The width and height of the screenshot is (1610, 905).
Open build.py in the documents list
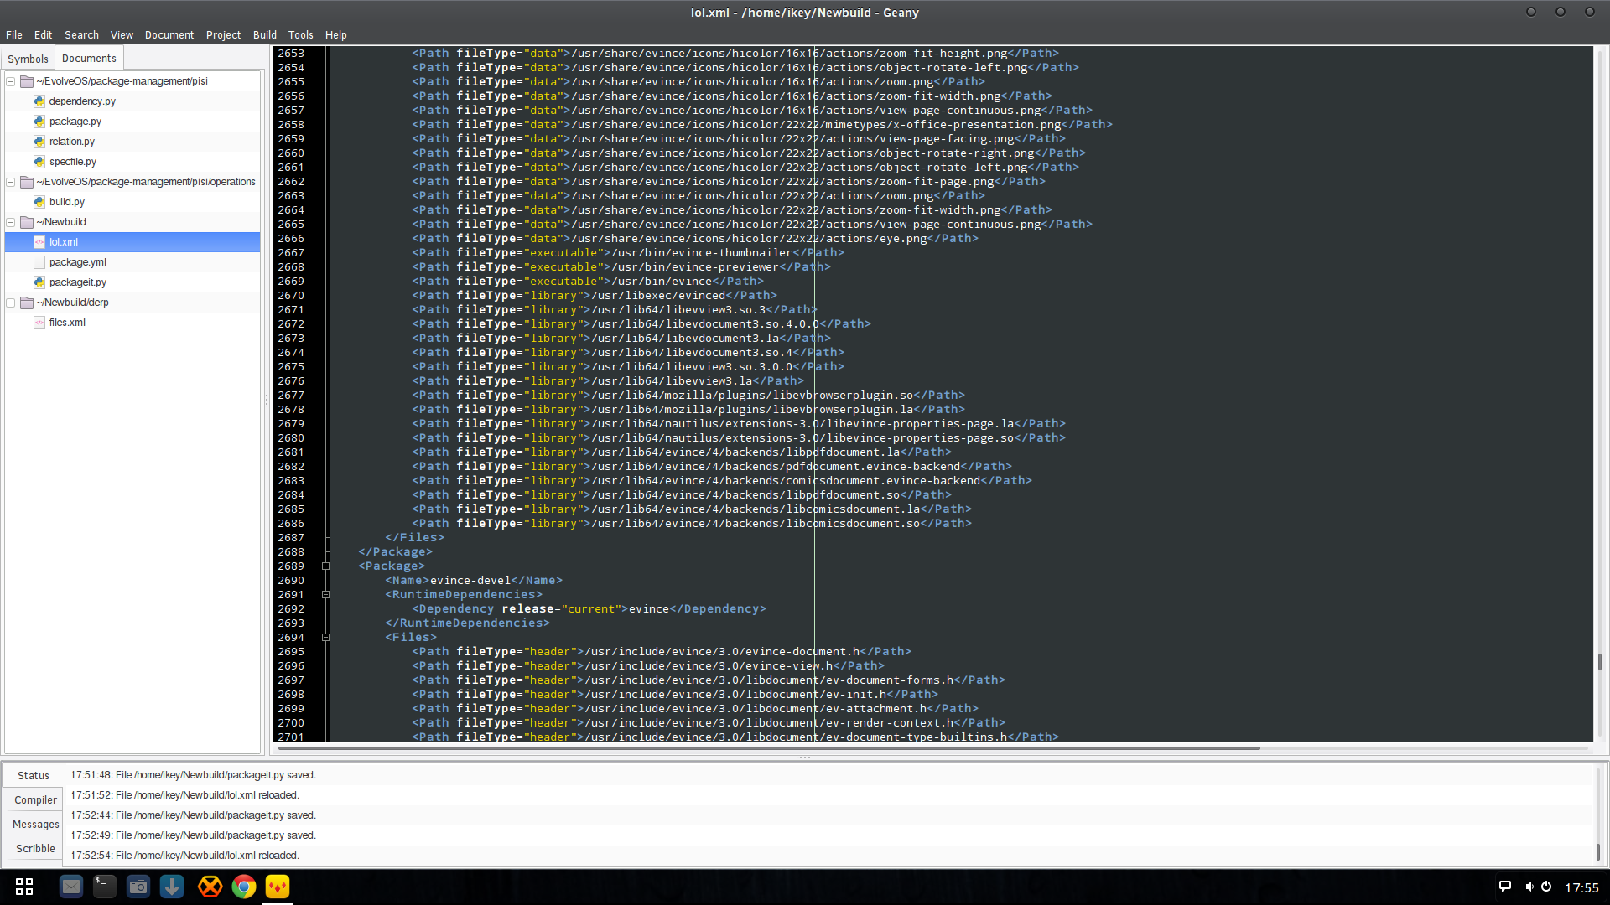click(67, 202)
